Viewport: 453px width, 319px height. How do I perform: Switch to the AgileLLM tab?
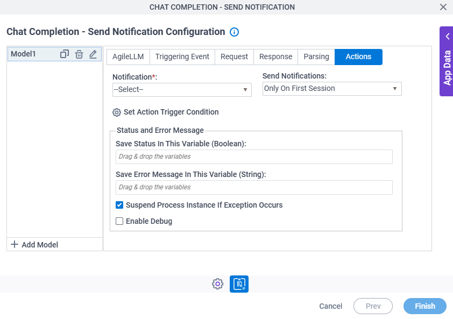point(128,56)
